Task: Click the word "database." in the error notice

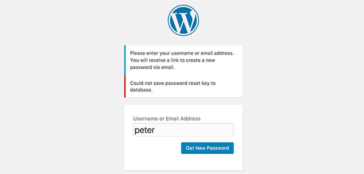Action: [141, 90]
